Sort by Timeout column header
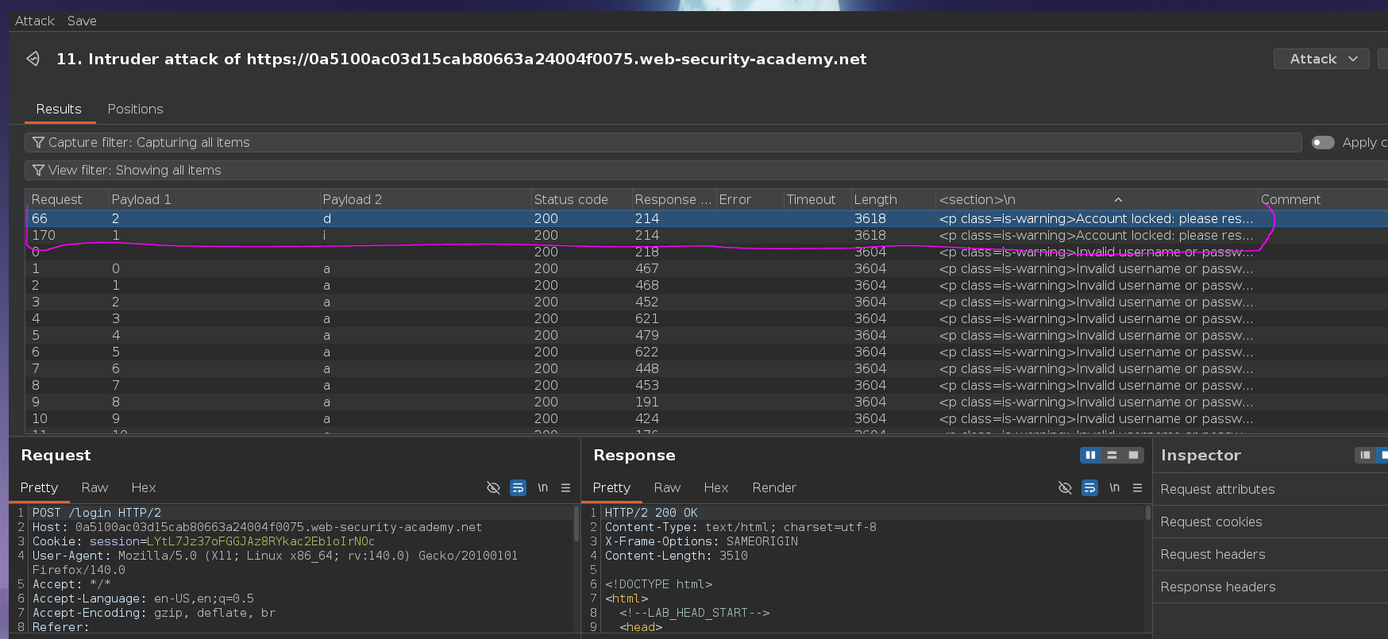This screenshot has width=1388, height=639. click(x=816, y=199)
